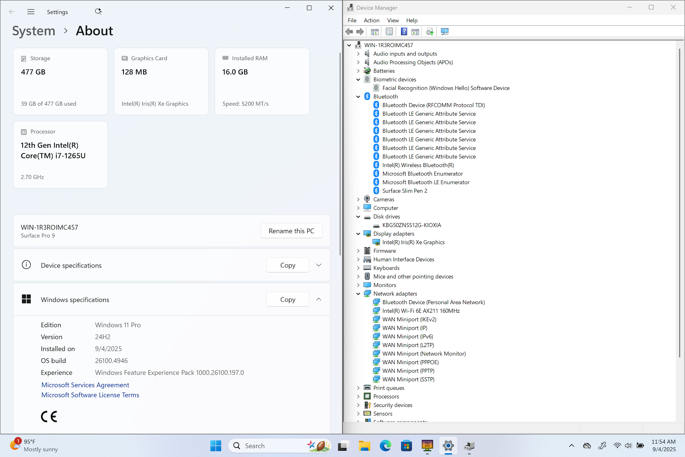
Task: Select Intel(R) Wi-Fi 6E AX211 160MHz
Action: click(421, 311)
